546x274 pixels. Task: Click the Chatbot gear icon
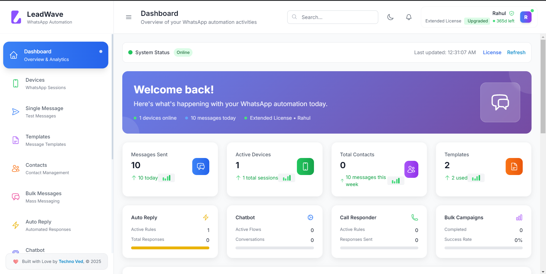tap(310, 218)
